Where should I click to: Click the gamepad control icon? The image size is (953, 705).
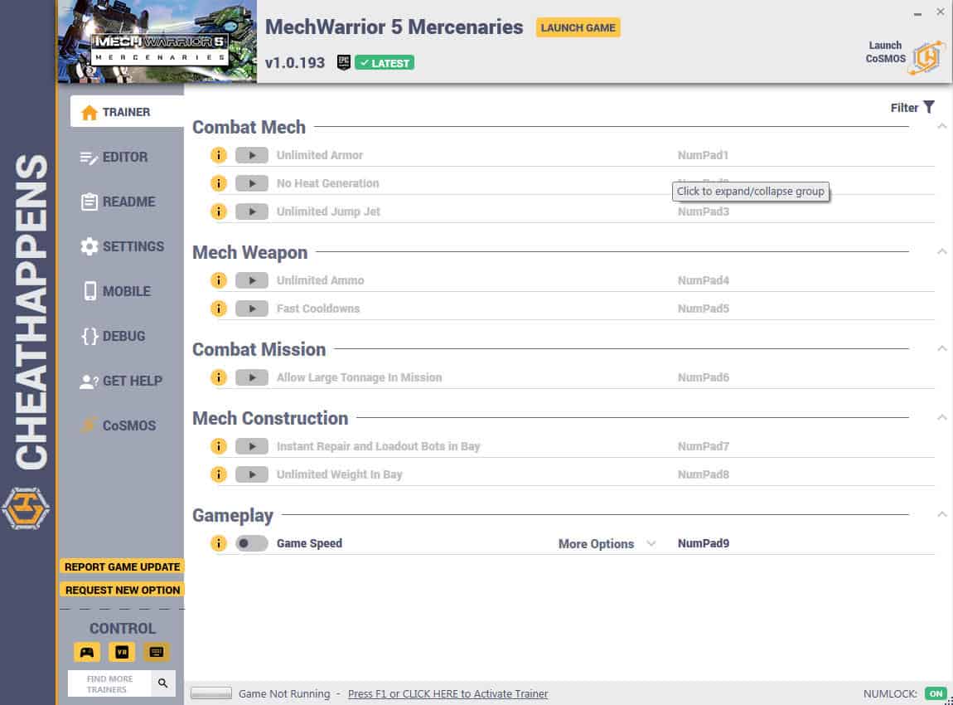pyautogui.click(x=87, y=652)
